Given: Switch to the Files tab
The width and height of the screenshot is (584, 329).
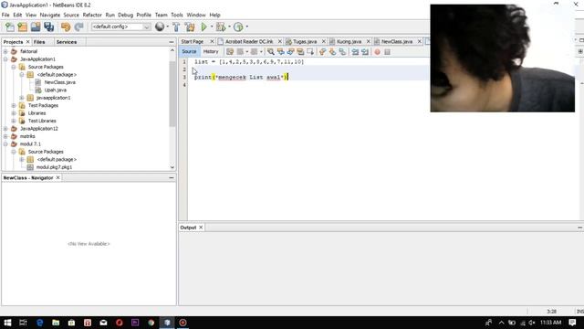Looking at the screenshot, I should tap(39, 42).
